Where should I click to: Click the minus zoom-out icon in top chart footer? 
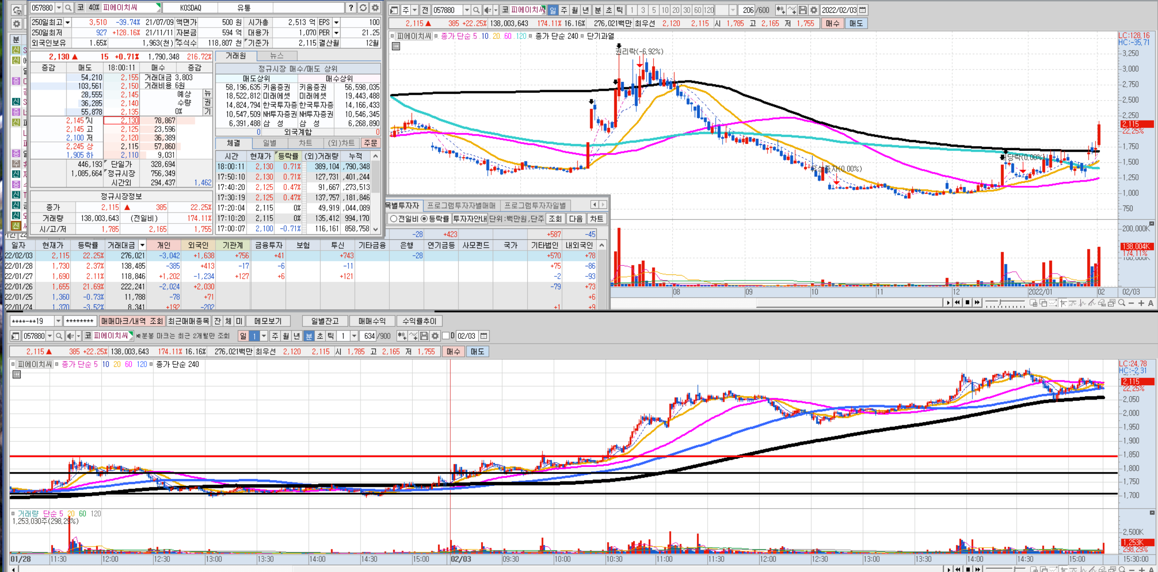pyautogui.click(x=1131, y=303)
